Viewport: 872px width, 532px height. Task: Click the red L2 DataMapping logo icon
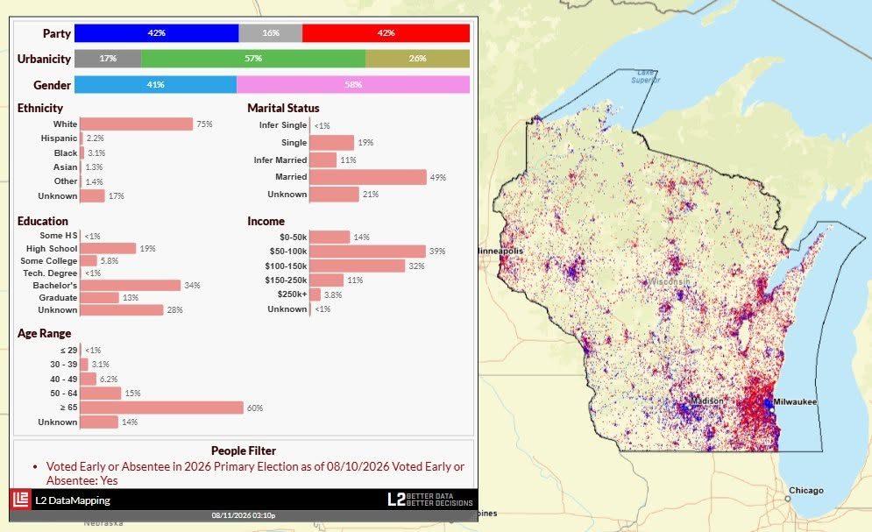click(21, 500)
